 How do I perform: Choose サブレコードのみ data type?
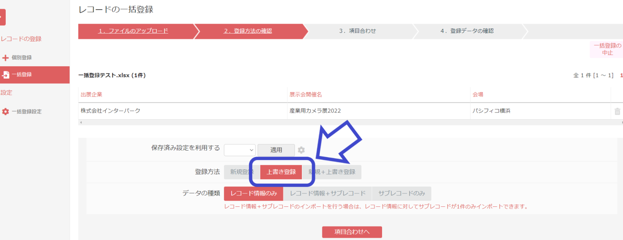click(x=401, y=193)
